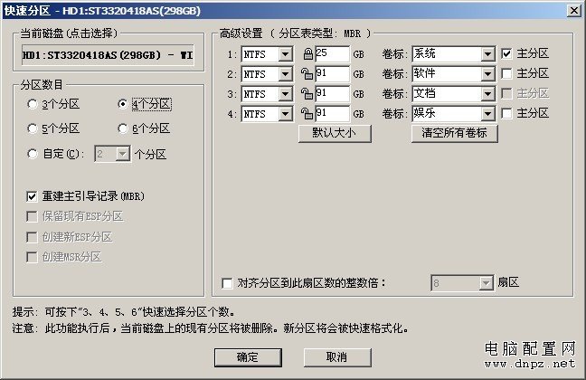This screenshot has height=380, width=586.
Task: Select the 4个分区 radio option
Action: coord(123,104)
